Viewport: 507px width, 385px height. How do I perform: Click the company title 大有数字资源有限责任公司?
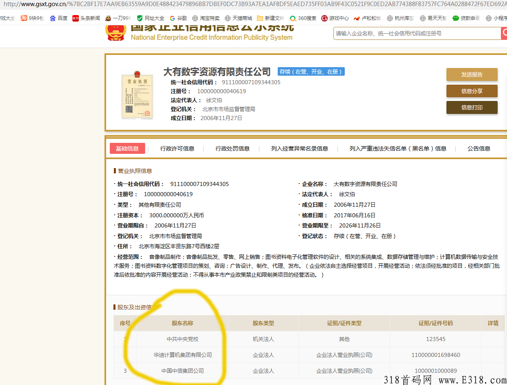[217, 72]
